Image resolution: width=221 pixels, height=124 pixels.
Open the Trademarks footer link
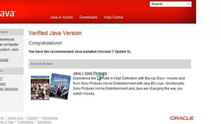(25, 122)
